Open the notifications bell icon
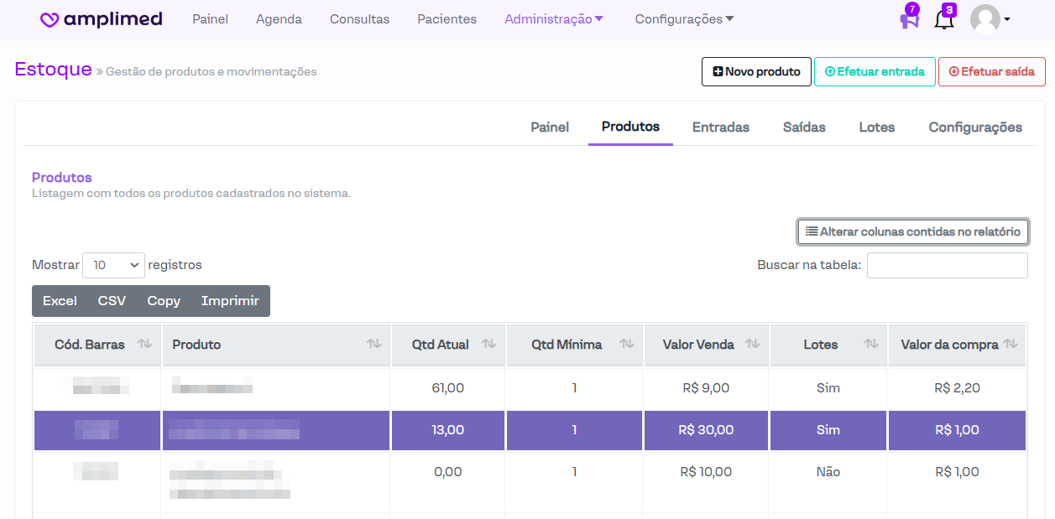The height and width of the screenshot is (519, 1055). click(943, 19)
